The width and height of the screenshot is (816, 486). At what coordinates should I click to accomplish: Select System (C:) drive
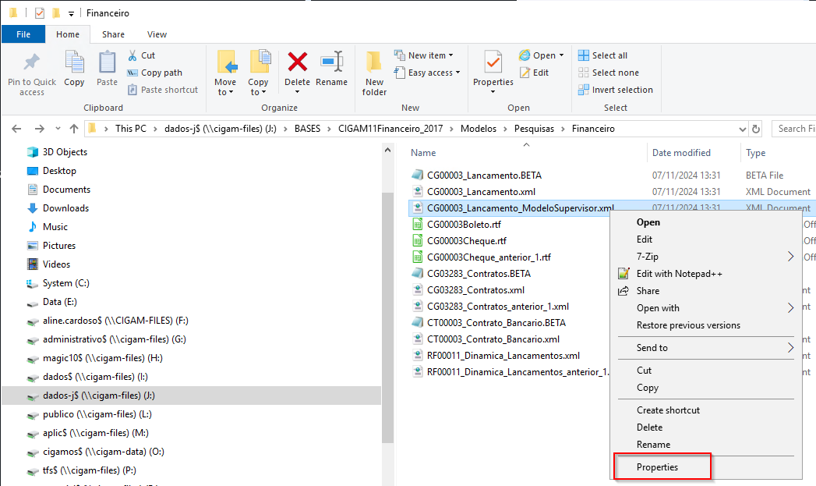click(x=58, y=283)
